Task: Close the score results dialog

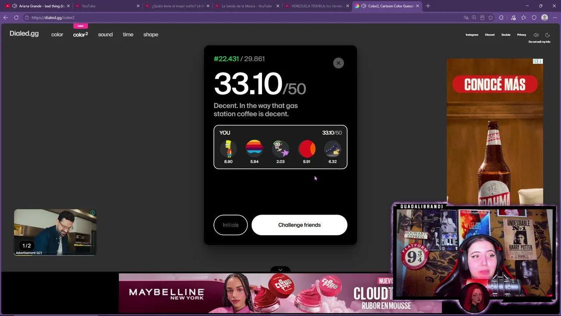Action: (338, 63)
